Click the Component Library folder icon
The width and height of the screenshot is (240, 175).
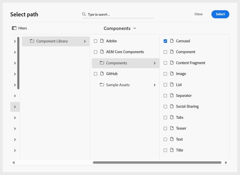[x=32, y=41]
